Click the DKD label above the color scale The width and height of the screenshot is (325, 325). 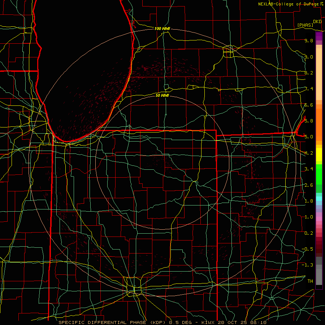pyautogui.click(x=317, y=22)
